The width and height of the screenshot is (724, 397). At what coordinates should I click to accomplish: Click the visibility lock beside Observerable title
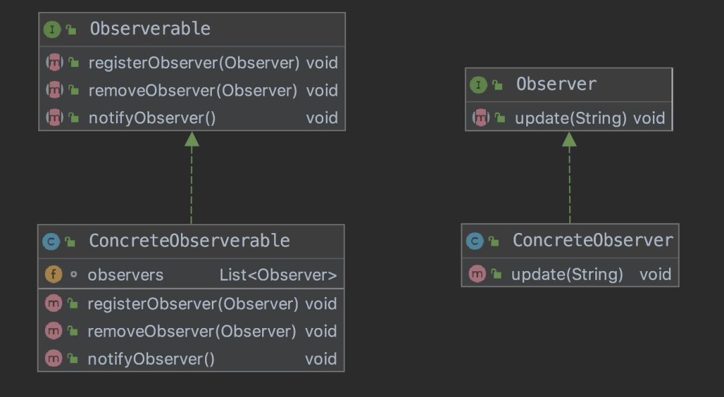71,30
